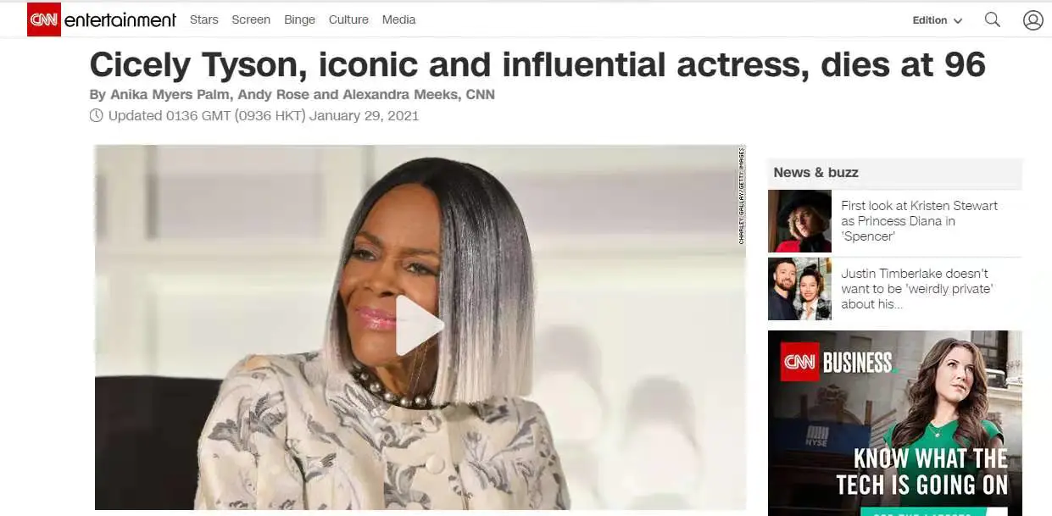The image size is (1052, 516).
Task: Navigate to the Media section
Action: click(x=398, y=19)
